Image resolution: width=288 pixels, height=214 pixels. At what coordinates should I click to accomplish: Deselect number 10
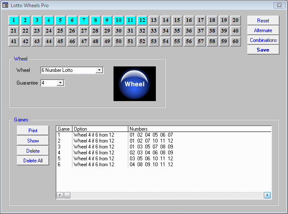tap(119, 20)
